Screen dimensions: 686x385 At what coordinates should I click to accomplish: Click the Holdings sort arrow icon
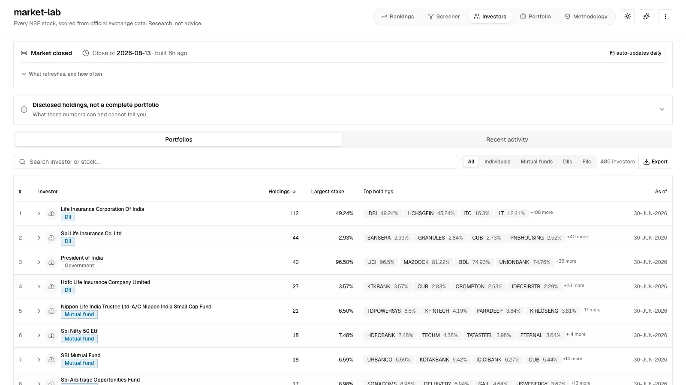pos(294,192)
